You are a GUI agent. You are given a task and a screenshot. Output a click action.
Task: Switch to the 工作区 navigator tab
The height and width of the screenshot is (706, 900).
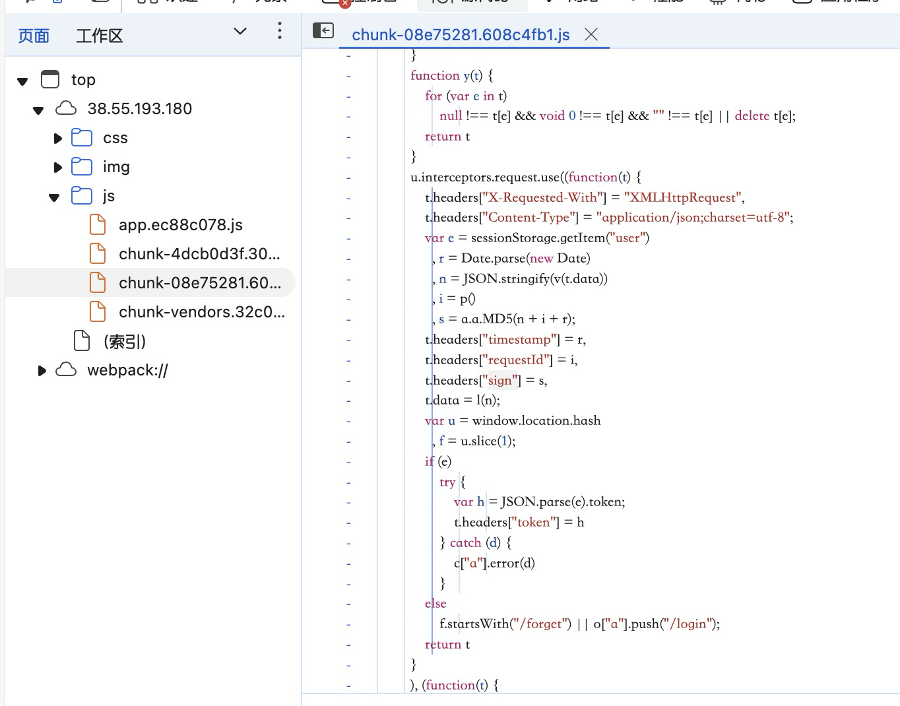click(100, 36)
